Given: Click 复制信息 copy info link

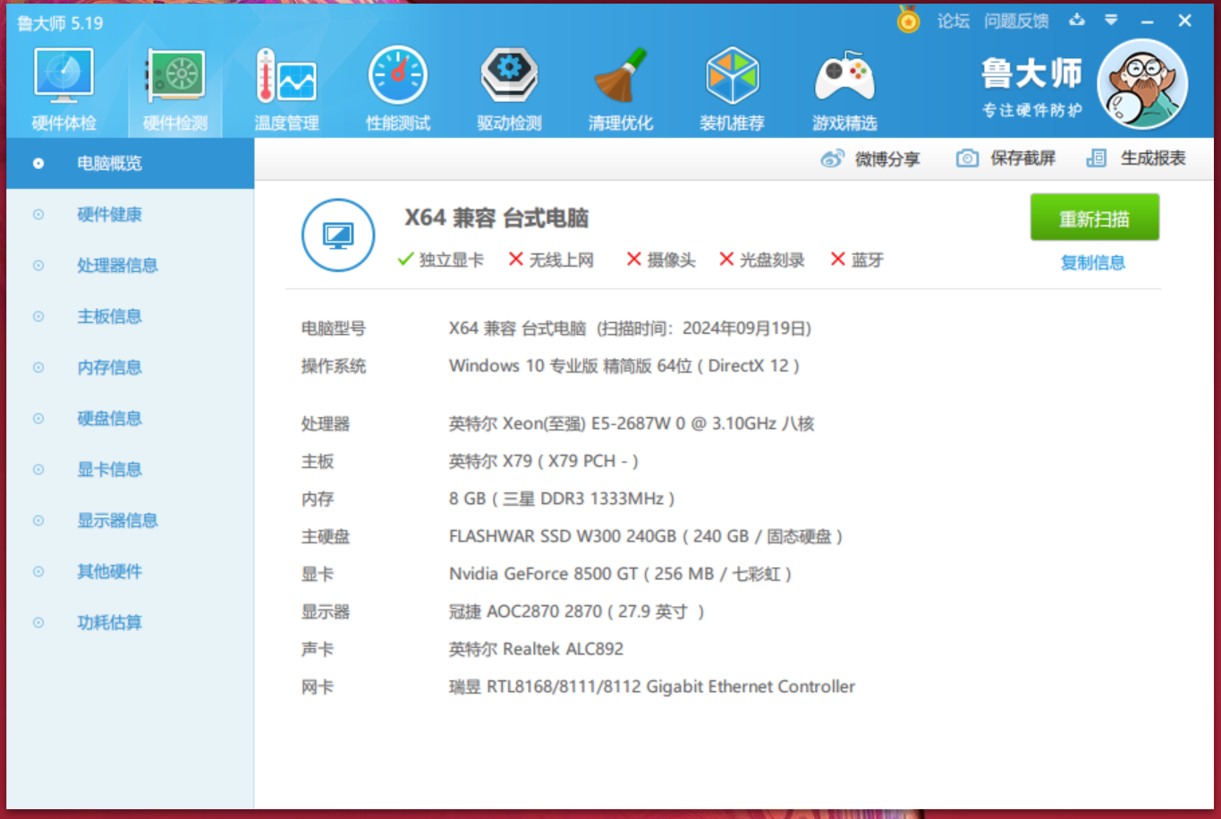Looking at the screenshot, I should (x=1092, y=262).
